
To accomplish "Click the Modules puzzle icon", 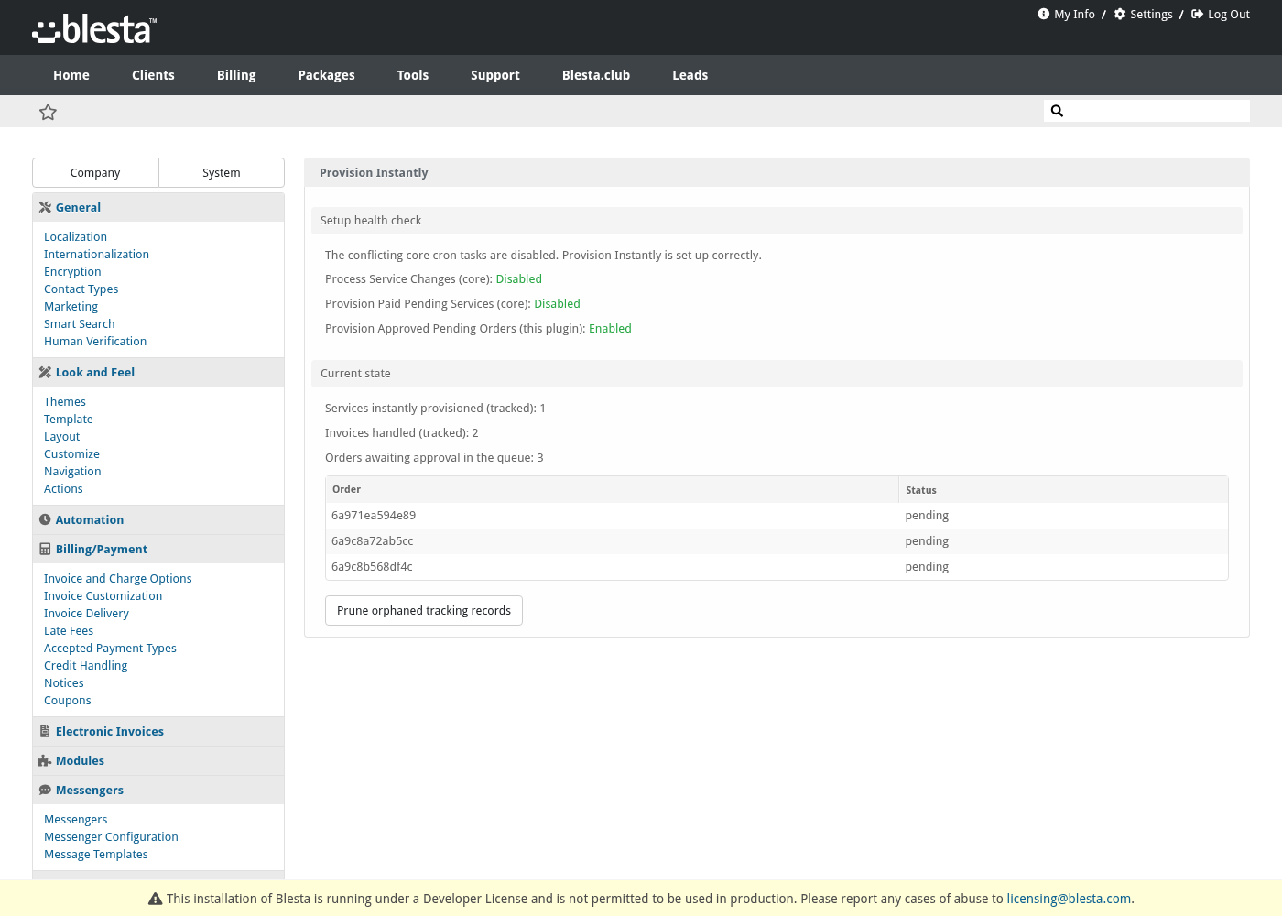I will (45, 760).
